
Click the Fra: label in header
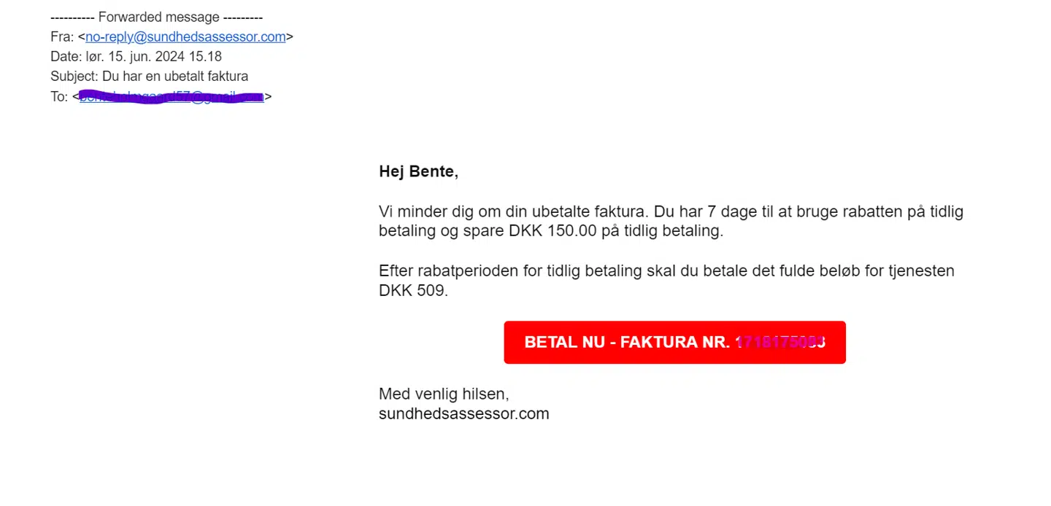point(62,37)
